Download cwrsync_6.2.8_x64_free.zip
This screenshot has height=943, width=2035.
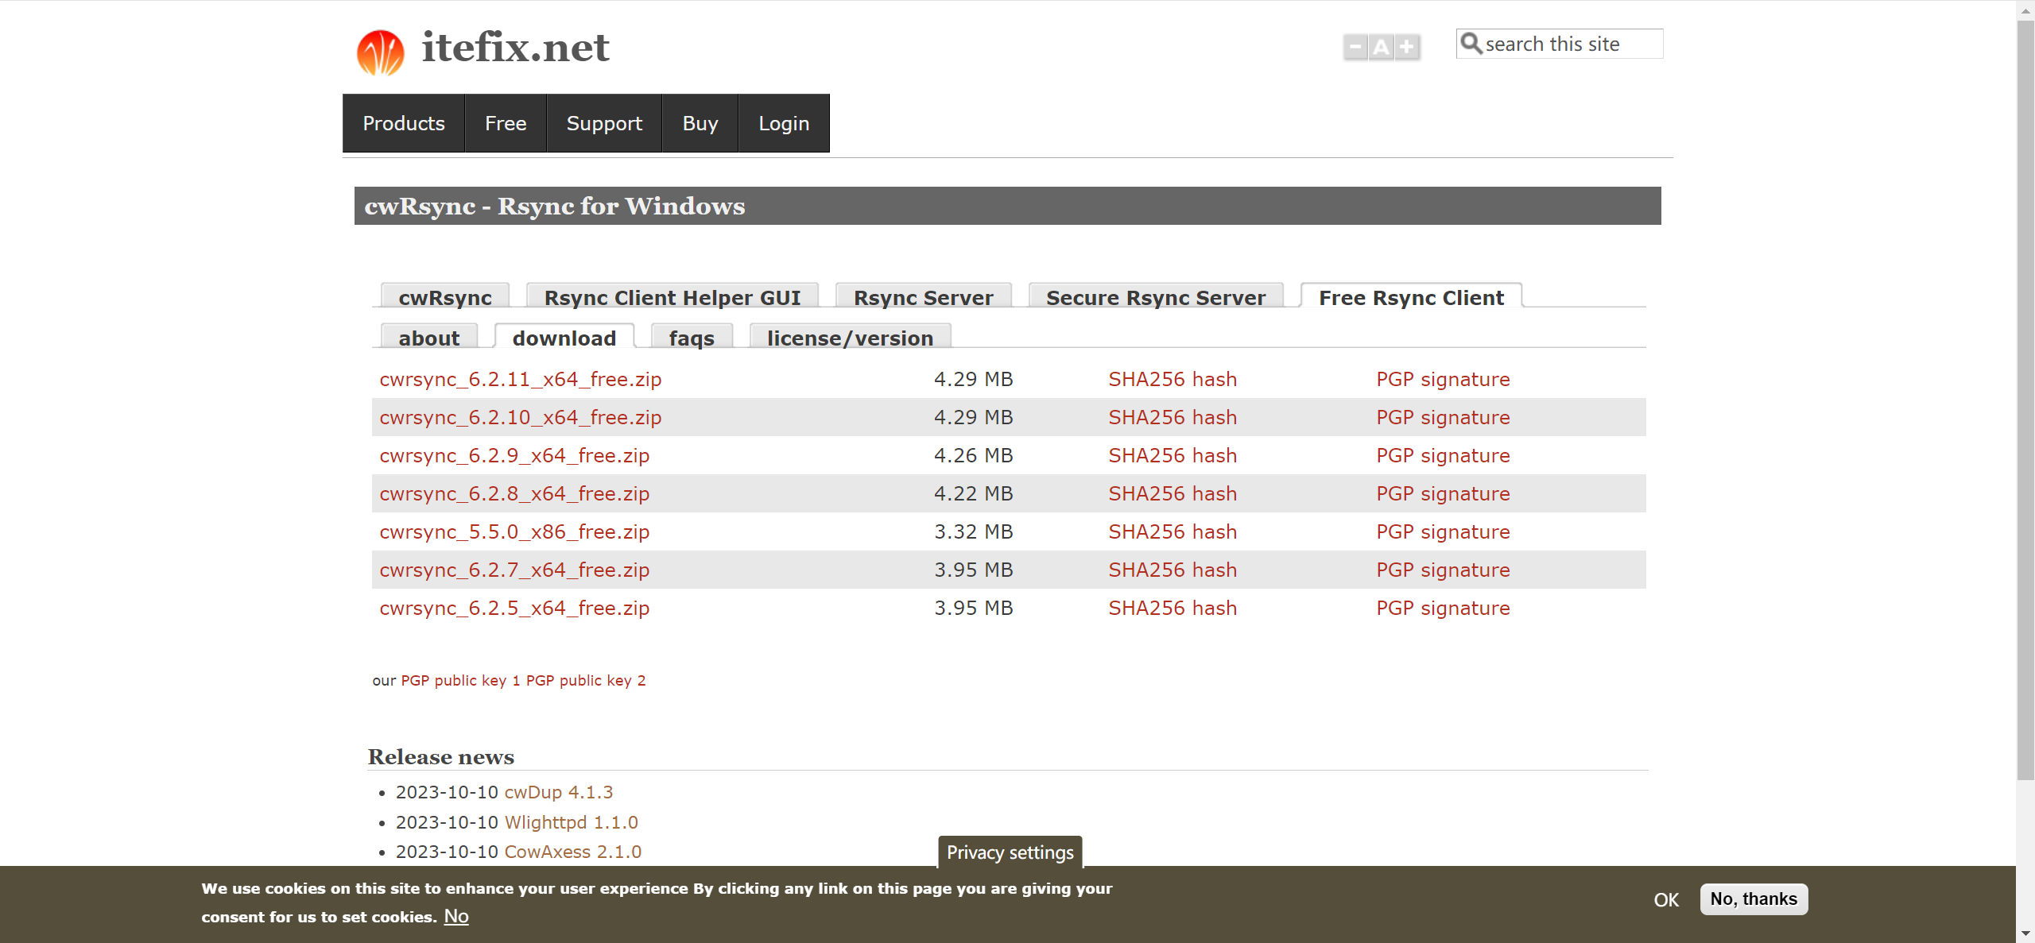(x=514, y=493)
